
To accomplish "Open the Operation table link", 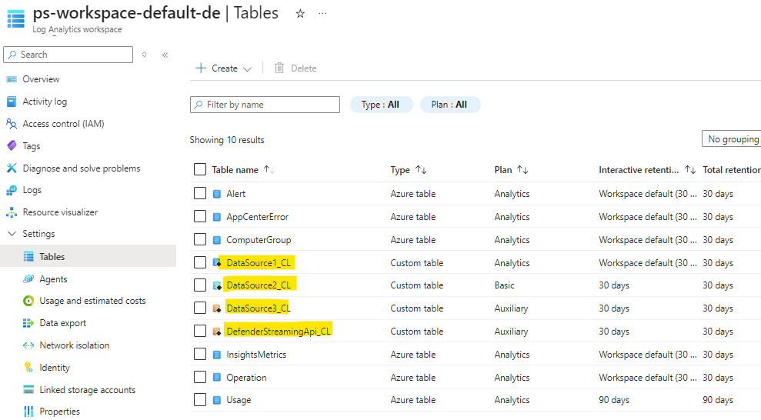I will tap(246, 378).
